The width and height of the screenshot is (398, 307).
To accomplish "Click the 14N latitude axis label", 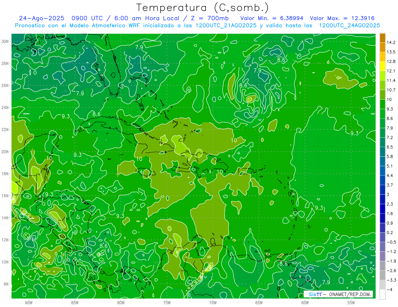I will tap(5, 218).
